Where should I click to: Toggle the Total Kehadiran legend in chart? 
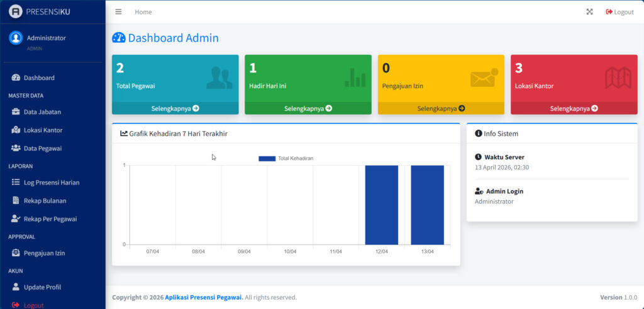point(286,159)
